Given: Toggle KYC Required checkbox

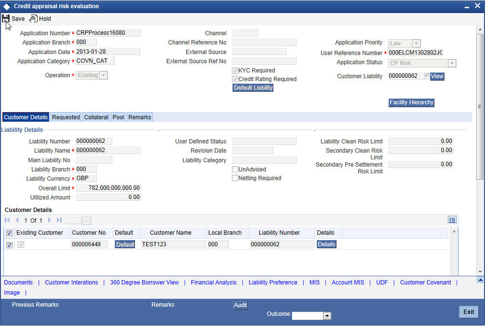Looking at the screenshot, I should (x=235, y=71).
